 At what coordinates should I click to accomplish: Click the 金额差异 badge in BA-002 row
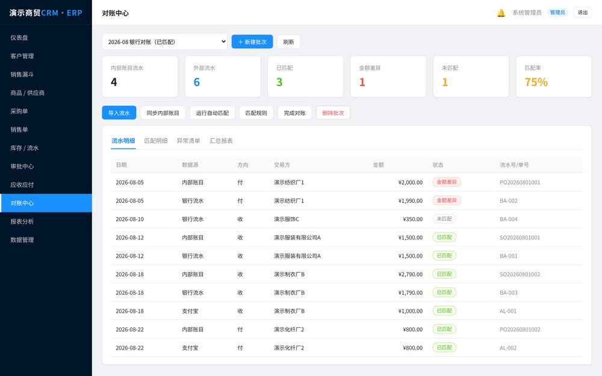pyautogui.click(x=447, y=200)
